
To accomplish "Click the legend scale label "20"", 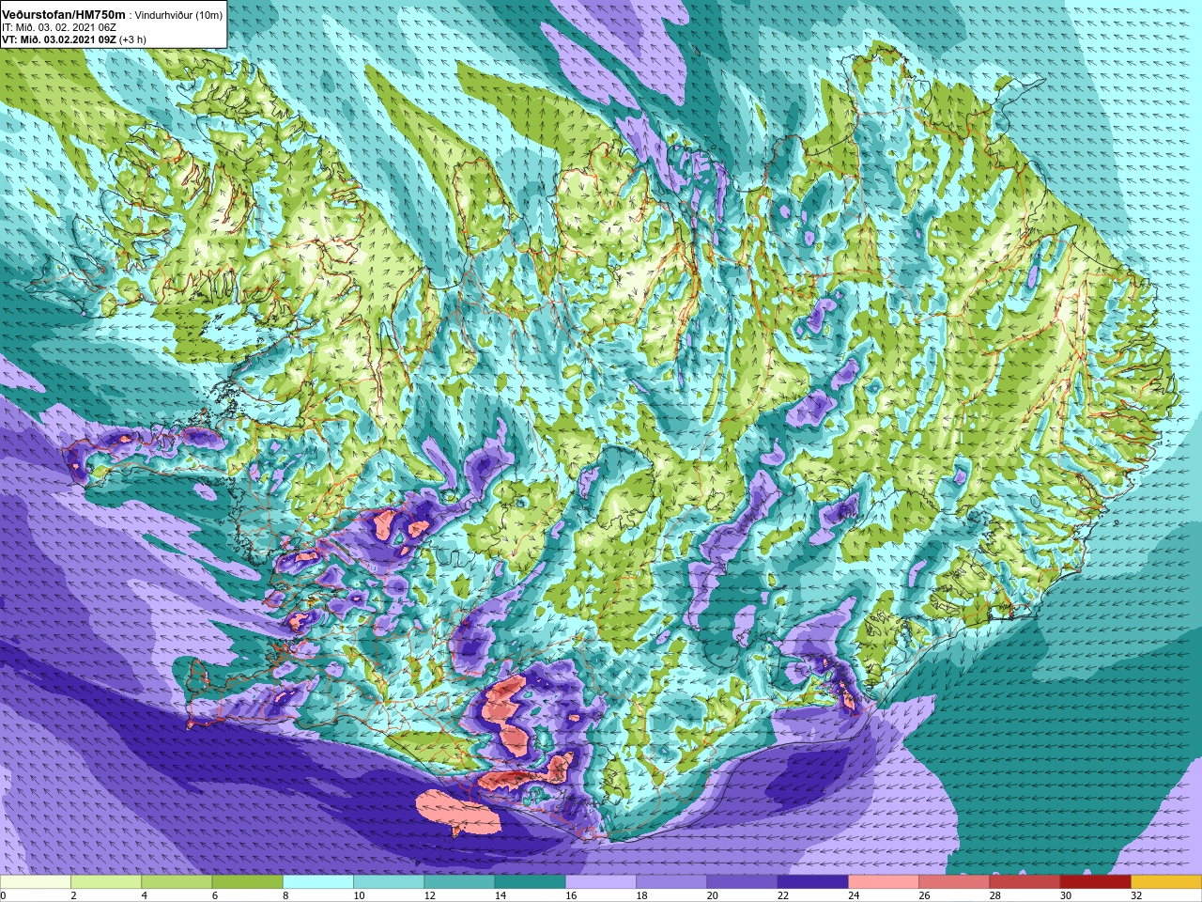I will click(713, 896).
